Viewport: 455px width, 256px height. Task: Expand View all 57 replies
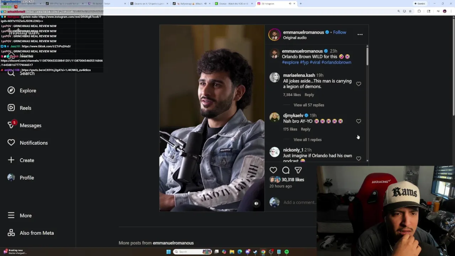(309, 105)
